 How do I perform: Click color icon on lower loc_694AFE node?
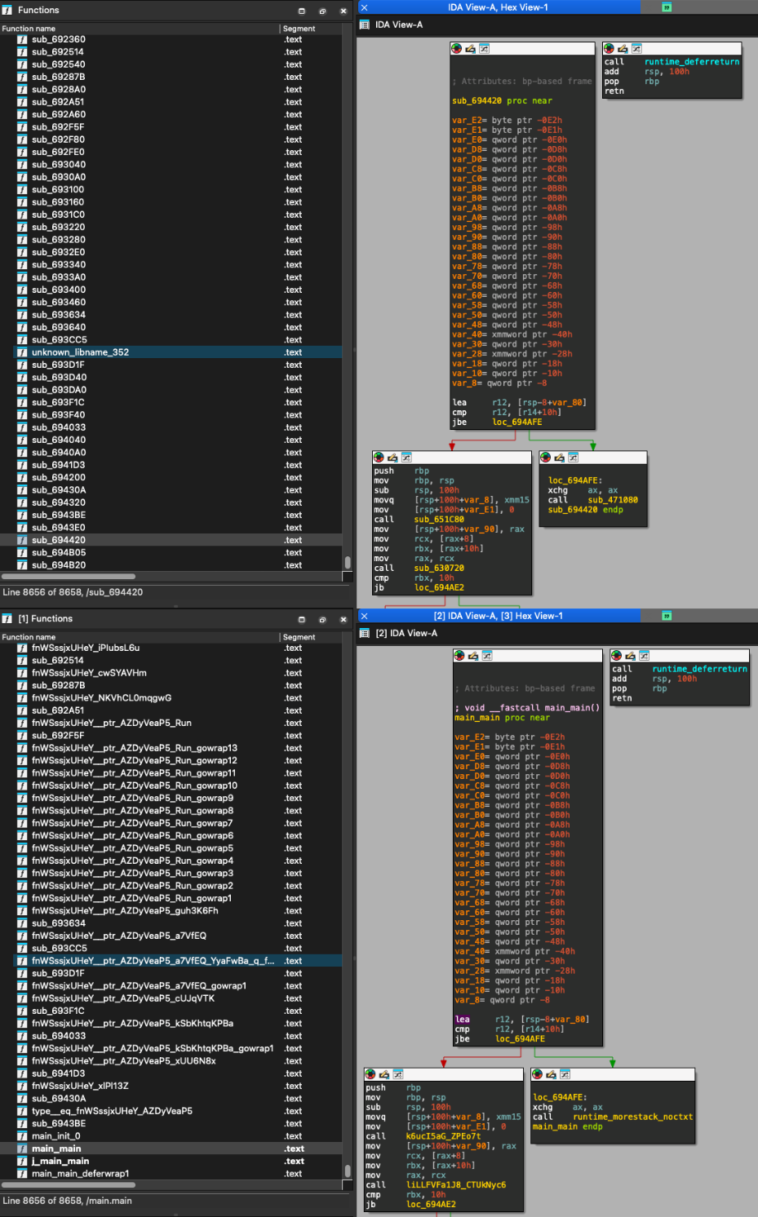pos(538,1074)
